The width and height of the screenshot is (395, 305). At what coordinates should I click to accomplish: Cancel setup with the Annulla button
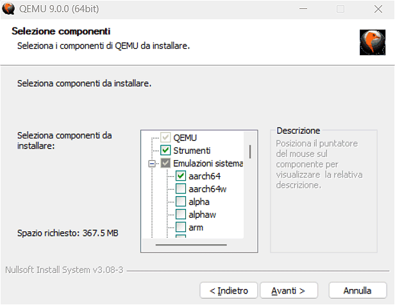(x=358, y=290)
